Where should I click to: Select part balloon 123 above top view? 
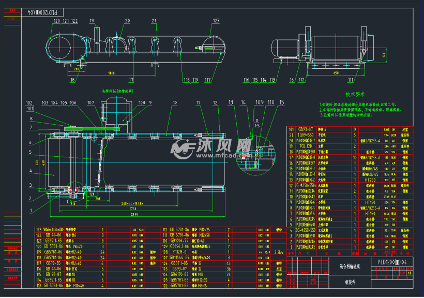[x=215, y=21]
